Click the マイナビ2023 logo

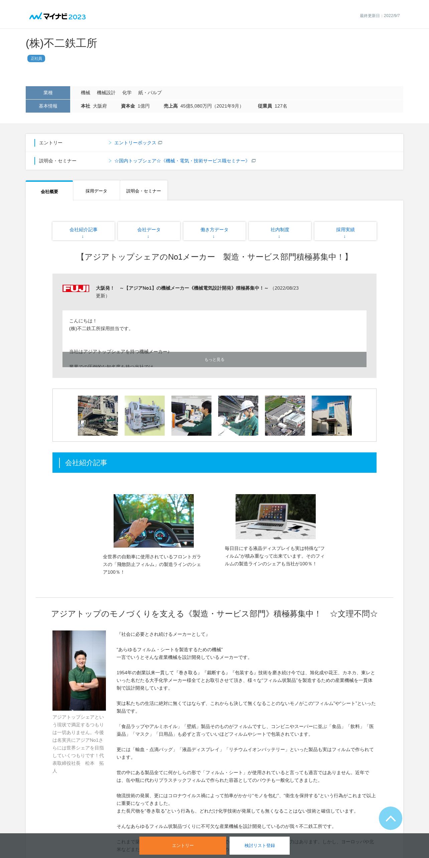pyautogui.click(x=57, y=16)
